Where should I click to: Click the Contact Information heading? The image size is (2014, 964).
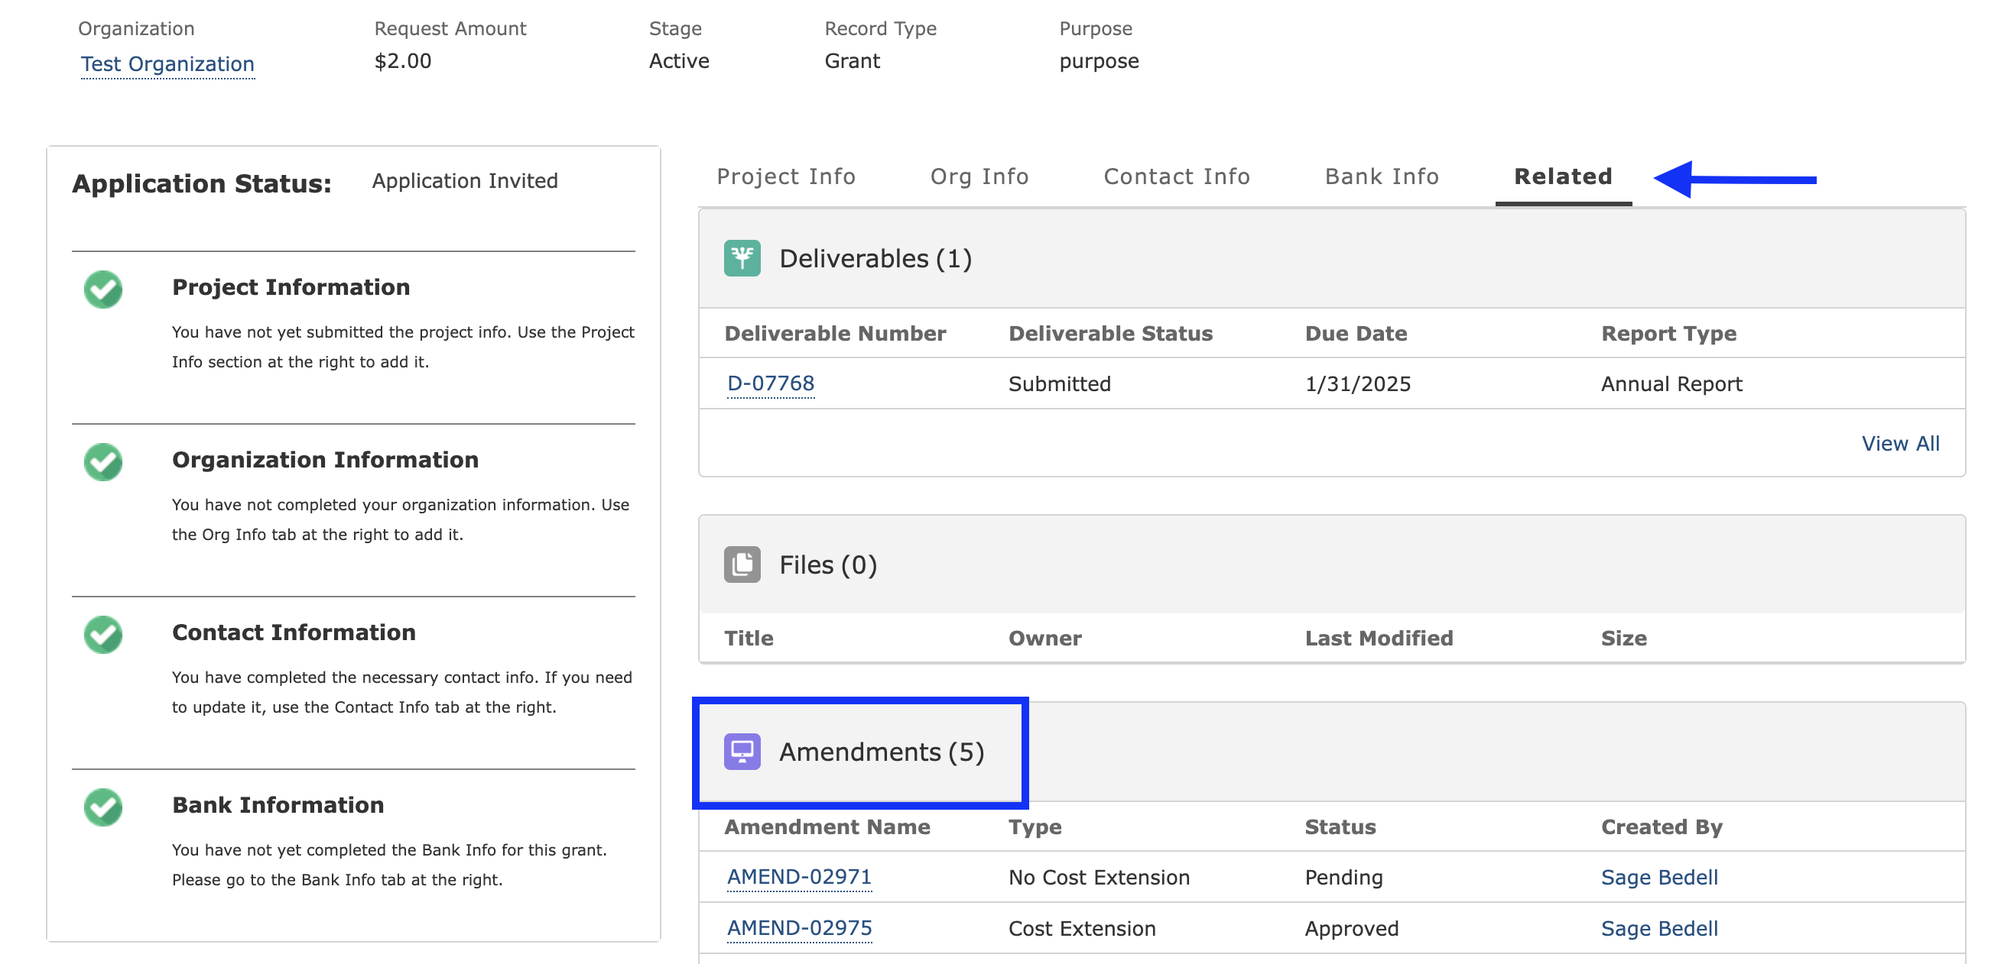294,632
